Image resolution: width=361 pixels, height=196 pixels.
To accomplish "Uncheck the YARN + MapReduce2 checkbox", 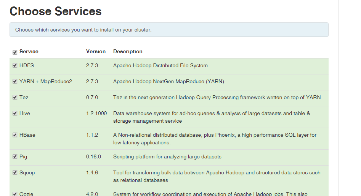I will tap(15, 81).
